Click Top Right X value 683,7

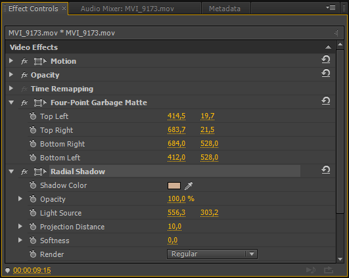[x=177, y=129]
